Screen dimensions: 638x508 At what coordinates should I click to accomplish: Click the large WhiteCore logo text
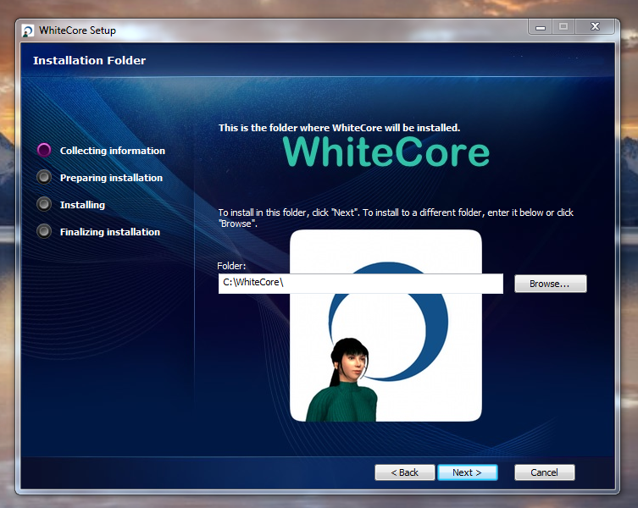[x=386, y=152]
